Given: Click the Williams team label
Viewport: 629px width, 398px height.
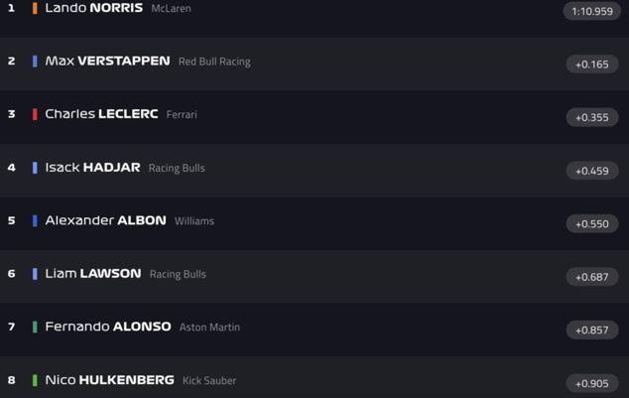Looking at the screenshot, I should 194,221.
